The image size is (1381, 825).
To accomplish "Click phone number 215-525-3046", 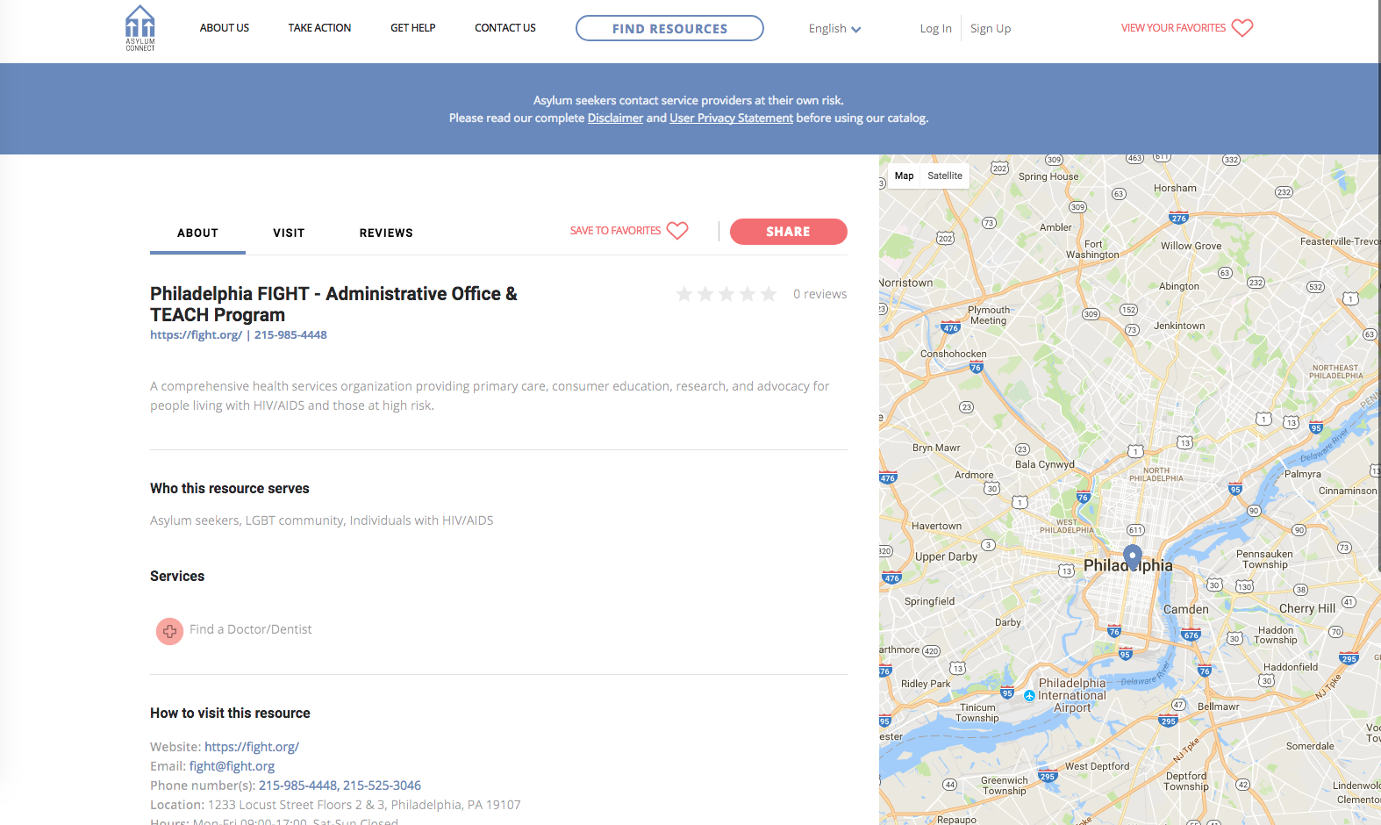I will pyautogui.click(x=382, y=786).
